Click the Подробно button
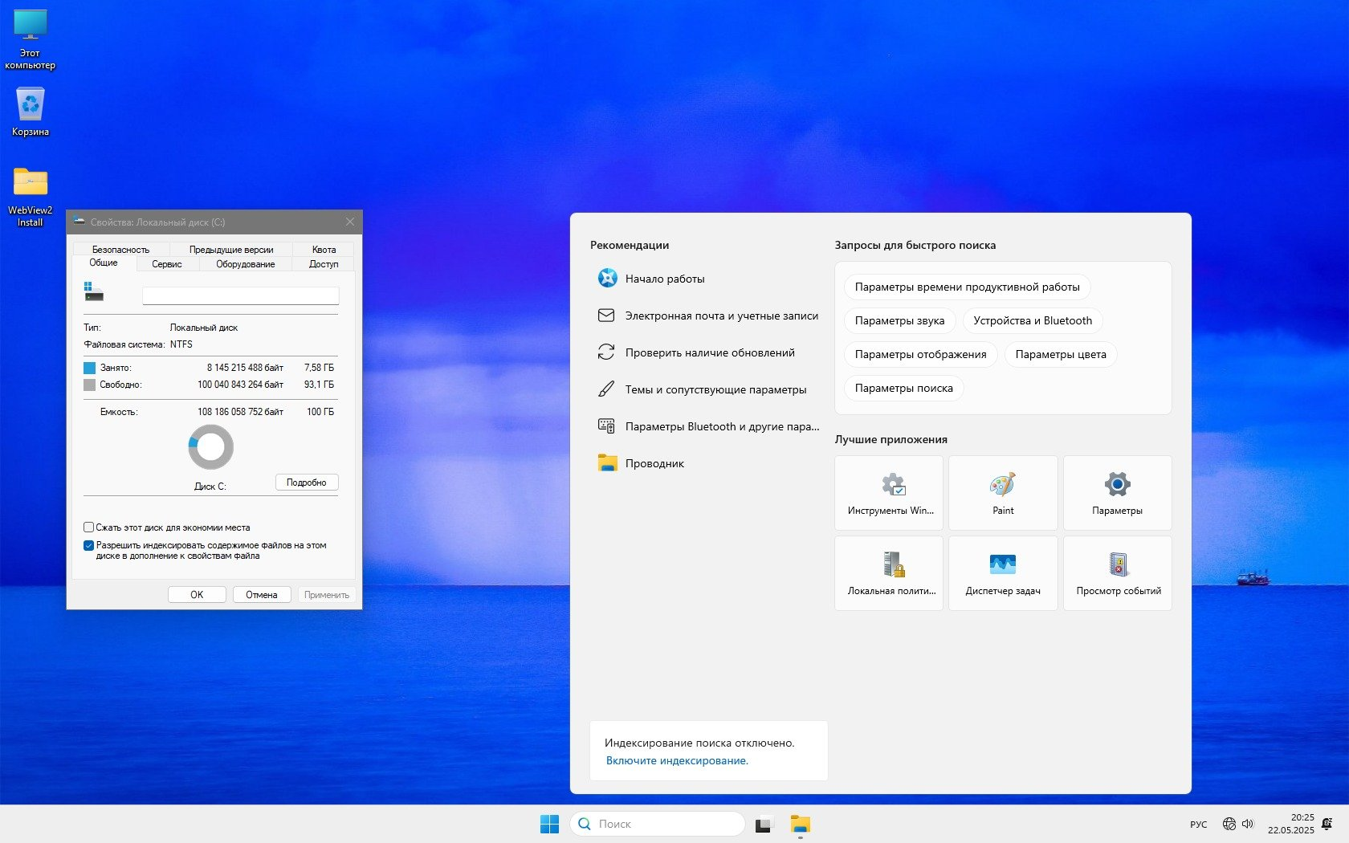 pyautogui.click(x=306, y=483)
